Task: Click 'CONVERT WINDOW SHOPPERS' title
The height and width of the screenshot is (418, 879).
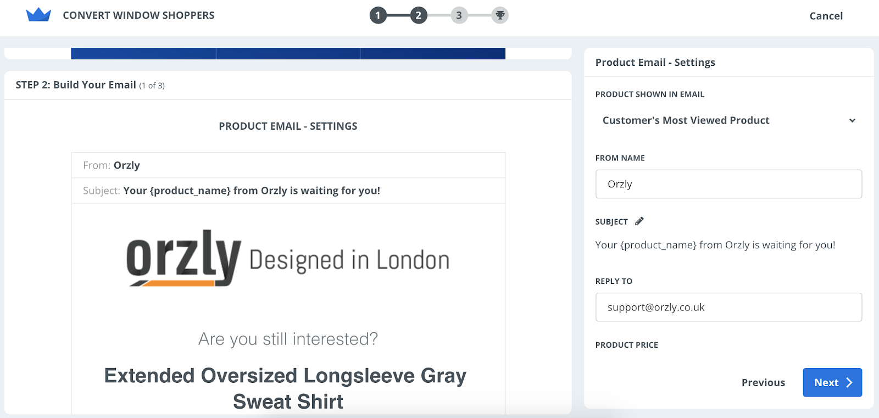Action: [138, 15]
